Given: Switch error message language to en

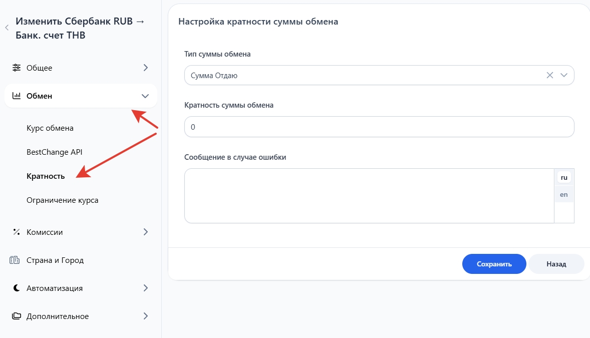Looking at the screenshot, I should pos(564,194).
